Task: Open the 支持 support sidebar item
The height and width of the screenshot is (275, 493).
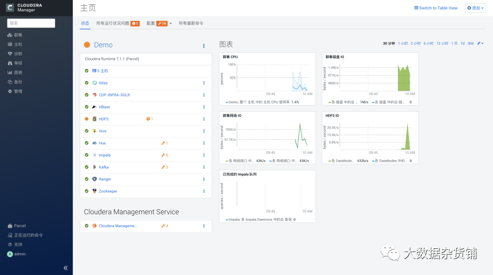Action: pos(15,245)
